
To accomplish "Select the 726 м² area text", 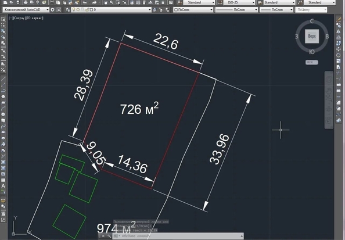I will (139, 108).
